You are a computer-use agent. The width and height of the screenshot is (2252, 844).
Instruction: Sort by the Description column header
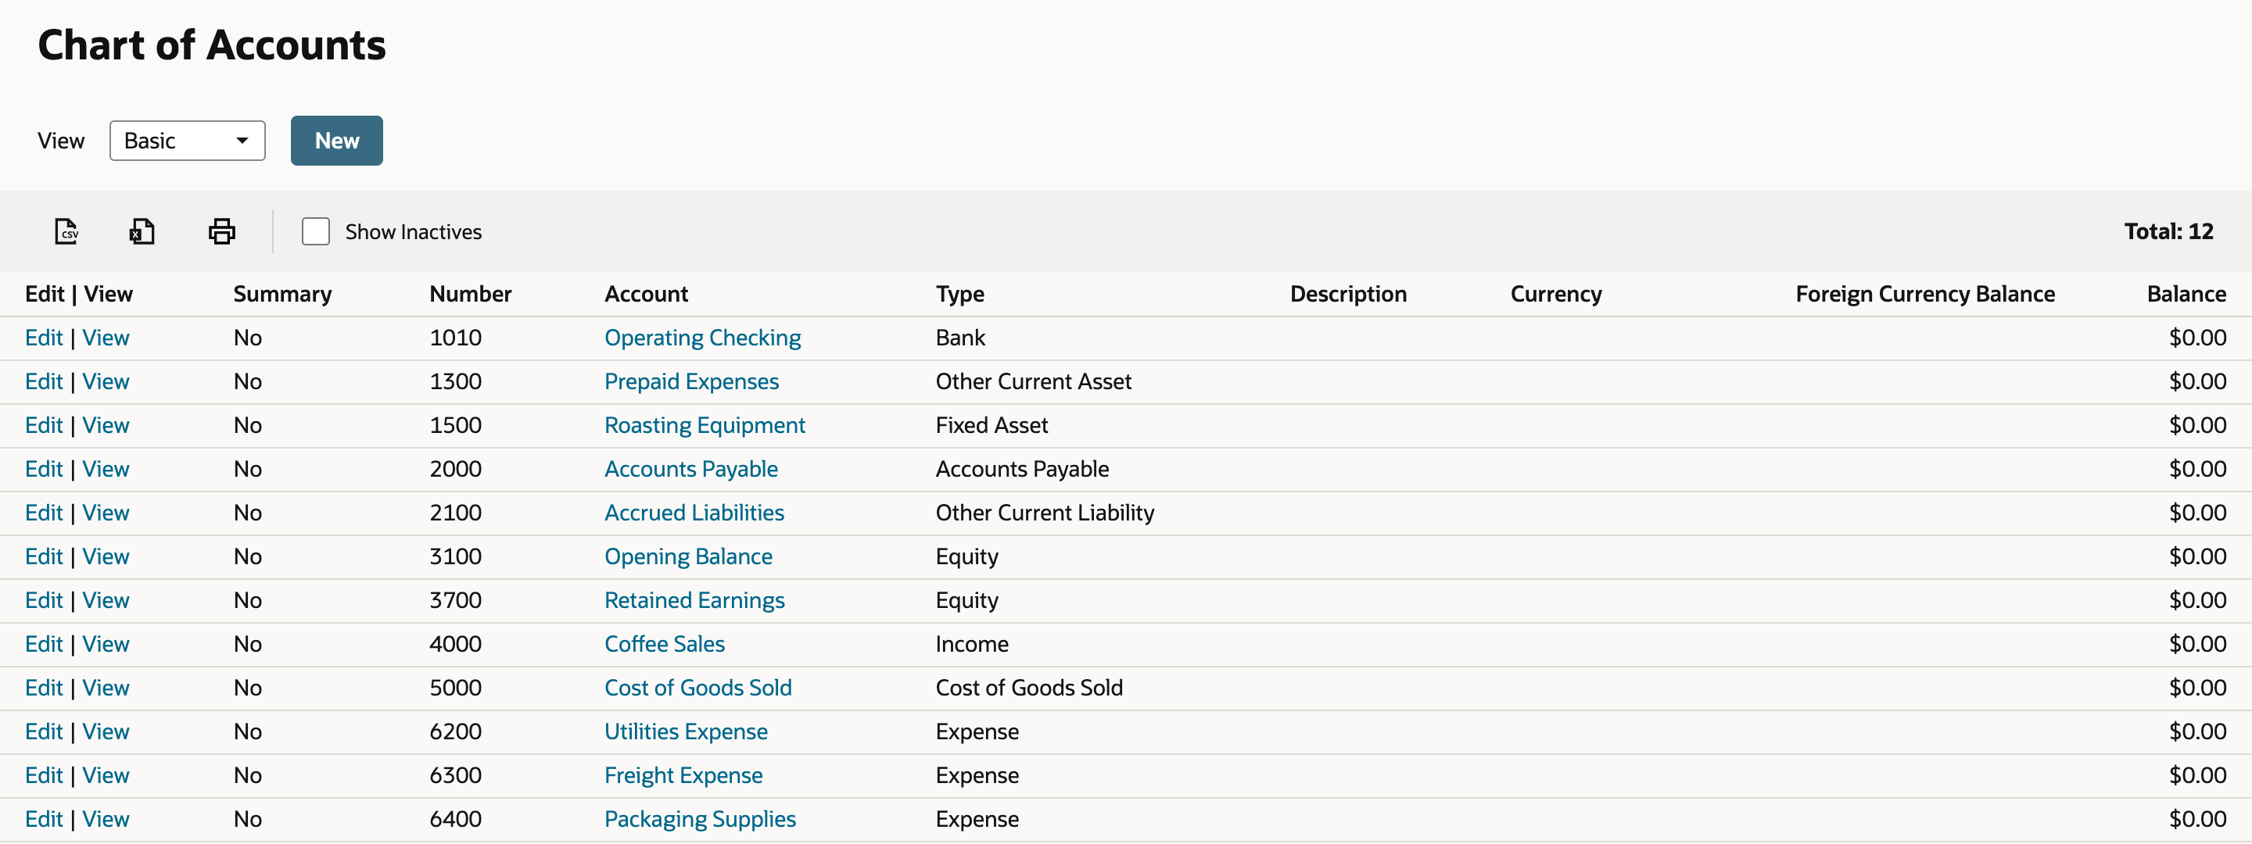point(1348,295)
